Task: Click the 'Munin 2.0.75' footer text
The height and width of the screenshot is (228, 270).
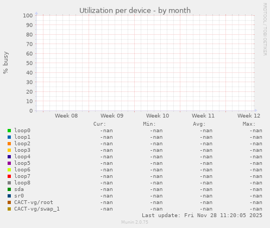Action: 135,222
